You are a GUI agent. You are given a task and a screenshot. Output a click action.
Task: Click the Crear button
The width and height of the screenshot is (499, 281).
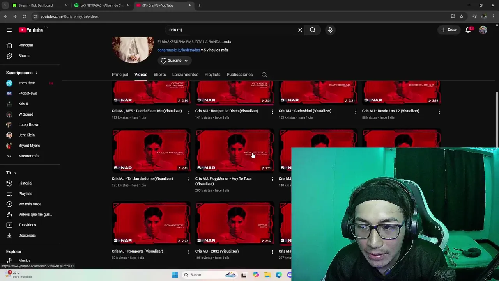(x=449, y=30)
